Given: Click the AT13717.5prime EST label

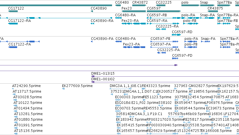Looking at the screenshot, I should click(x=27, y=91).
